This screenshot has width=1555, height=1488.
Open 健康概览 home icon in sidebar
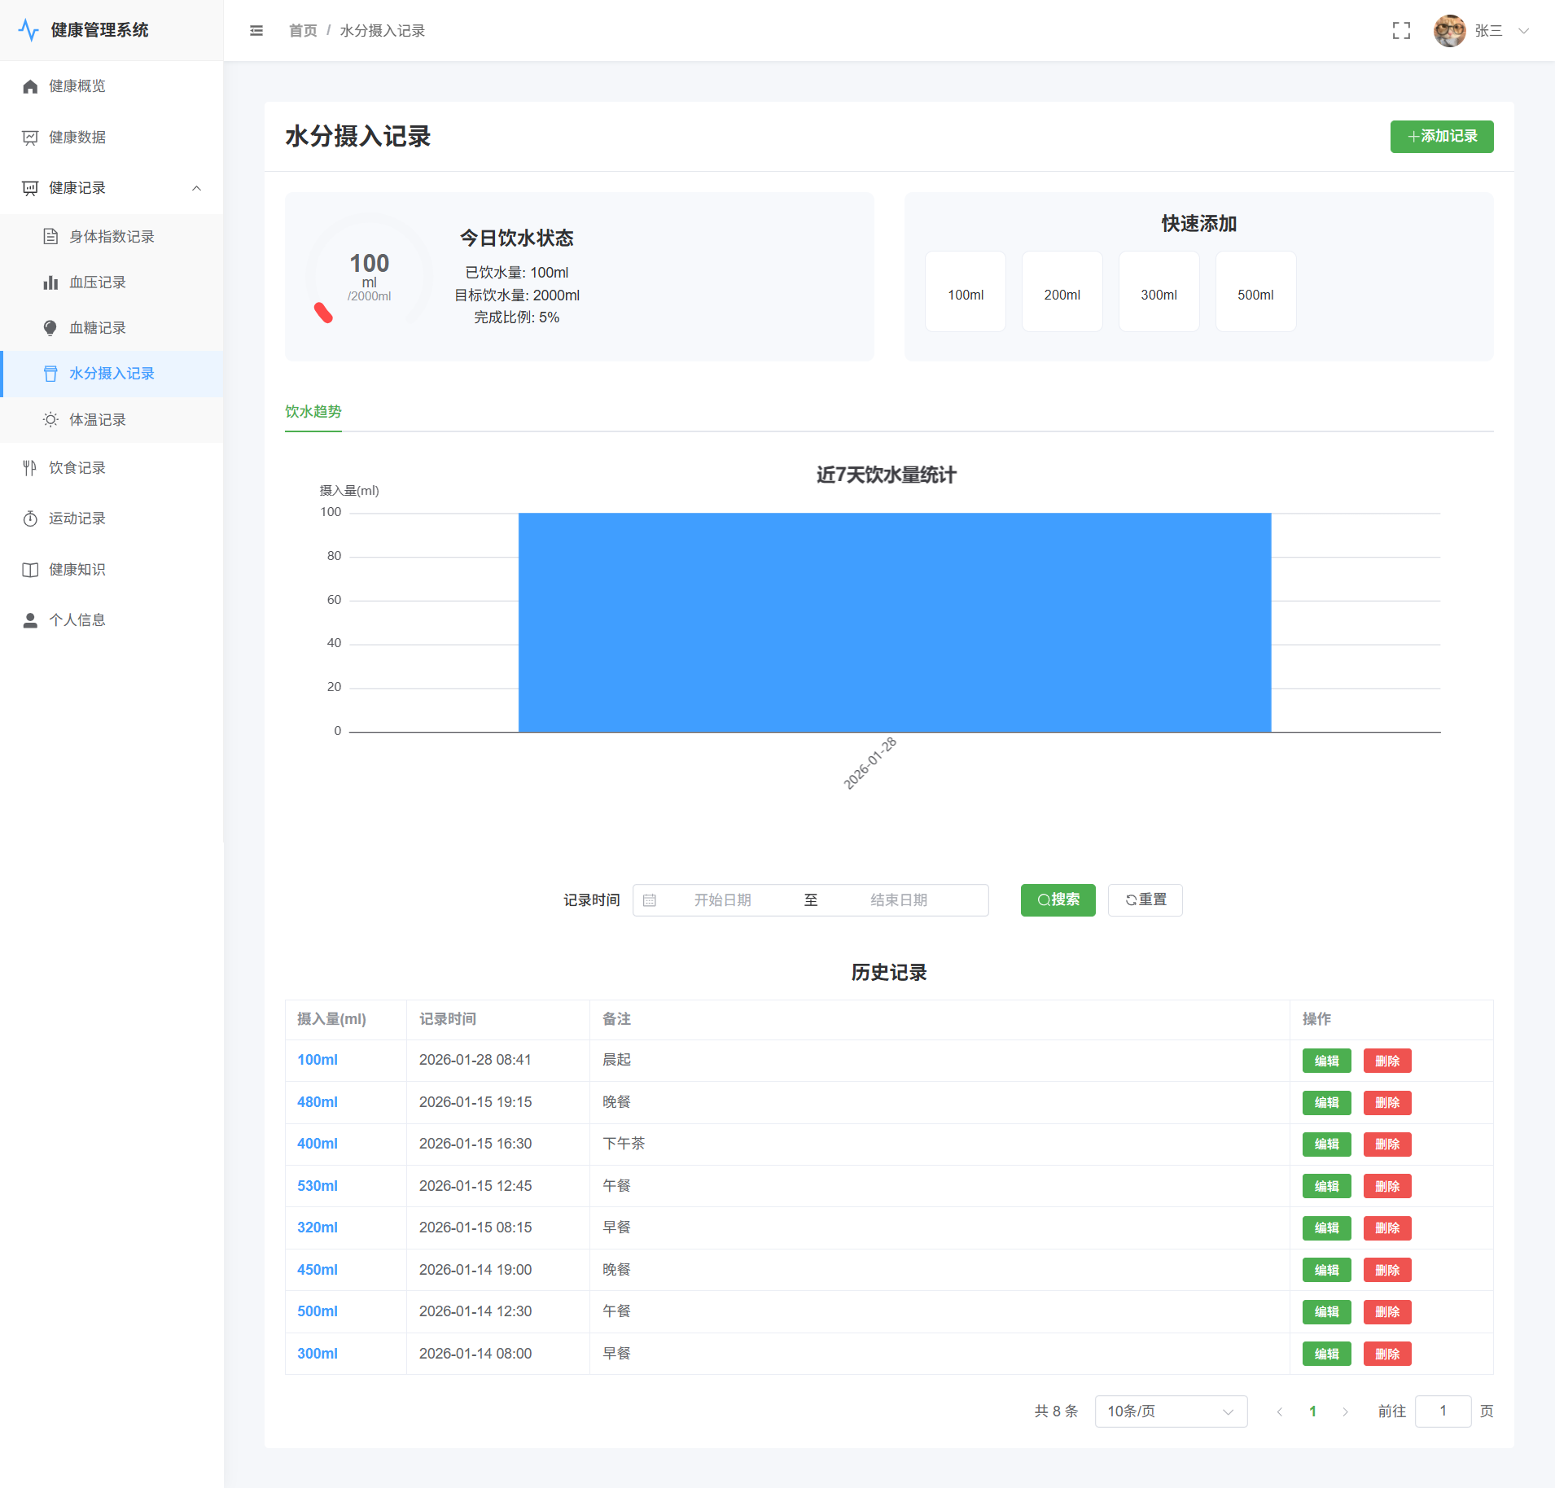pos(30,86)
